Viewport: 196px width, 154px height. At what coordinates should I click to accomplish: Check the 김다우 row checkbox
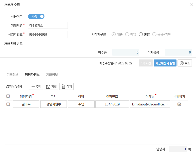pyautogui.click(x=8, y=104)
